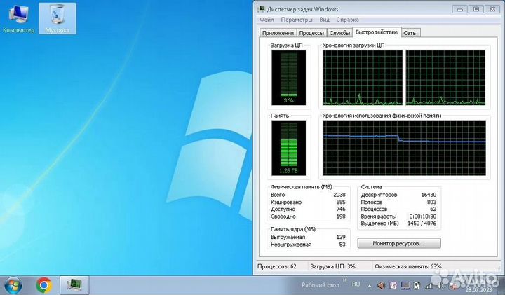
Task: Maximize the Task Manager window
Action: tap(476, 9)
